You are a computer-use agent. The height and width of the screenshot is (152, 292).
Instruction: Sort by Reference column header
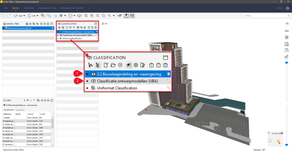pyautogui.click(x=7, y=114)
